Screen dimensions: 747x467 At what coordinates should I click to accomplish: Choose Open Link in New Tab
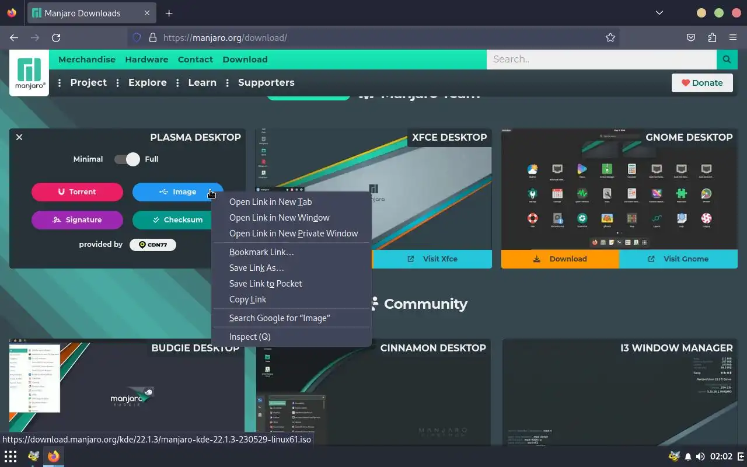point(291,202)
